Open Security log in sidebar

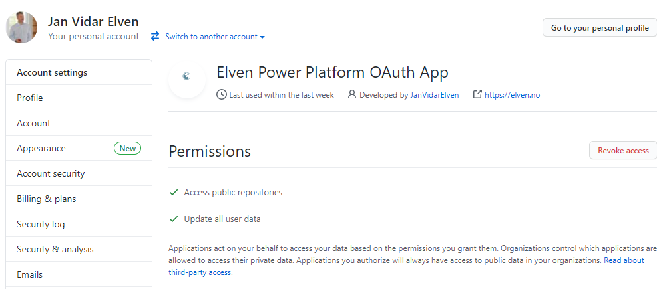79,224
